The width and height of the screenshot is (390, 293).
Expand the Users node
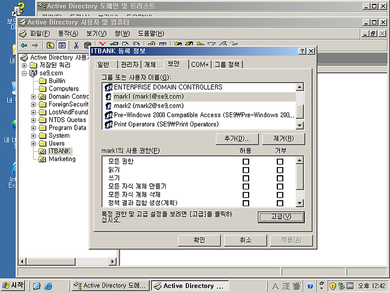34,144
